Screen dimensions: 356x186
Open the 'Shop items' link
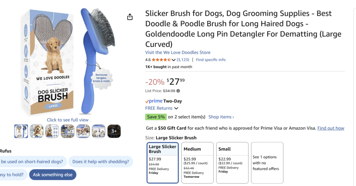221,117
